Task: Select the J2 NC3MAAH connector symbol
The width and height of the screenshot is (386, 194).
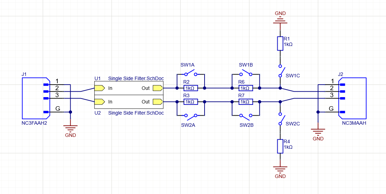Action: pyautogui.click(x=352, y=98)
